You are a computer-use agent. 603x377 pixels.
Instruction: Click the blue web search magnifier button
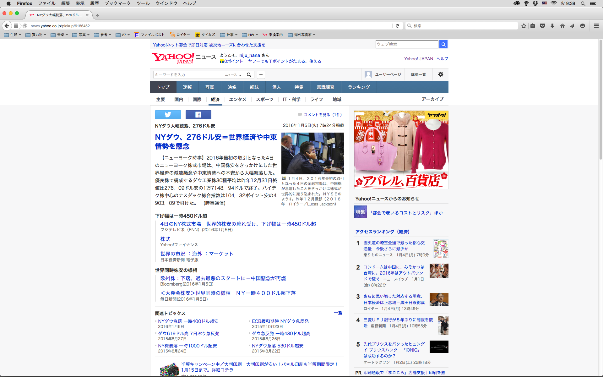pos(443,44)
